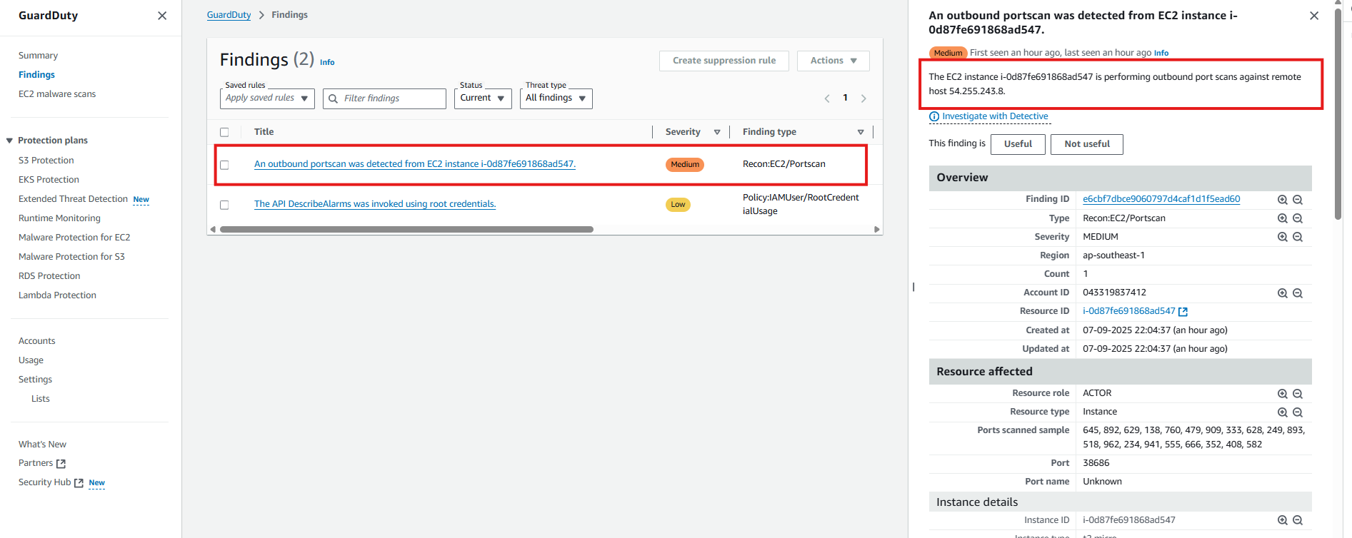Open the outbound portscan finding title link
Screen dimensions: 1352x538
tap(415, 164)
